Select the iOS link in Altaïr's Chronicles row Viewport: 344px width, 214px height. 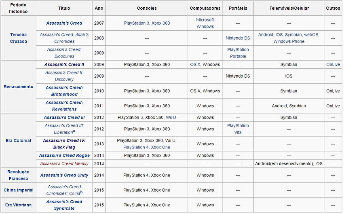(279, 35)
